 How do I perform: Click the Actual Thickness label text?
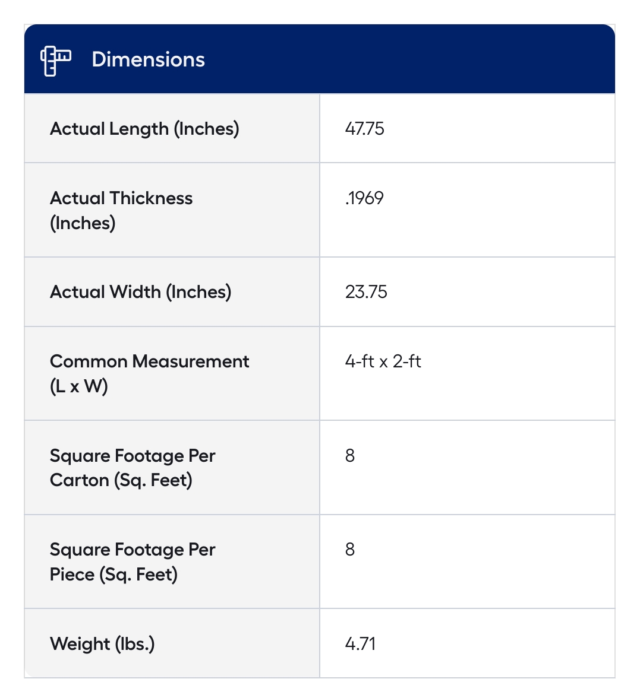[x=121, y=198]
